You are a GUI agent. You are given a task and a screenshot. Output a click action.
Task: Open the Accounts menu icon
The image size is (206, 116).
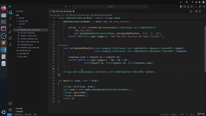(10, 103)
